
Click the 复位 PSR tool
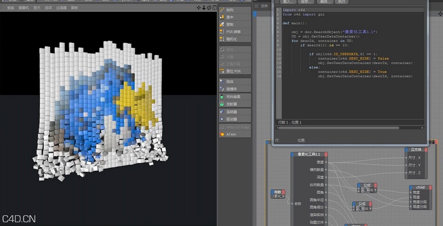pyautogui.click(x=235, y=71)
